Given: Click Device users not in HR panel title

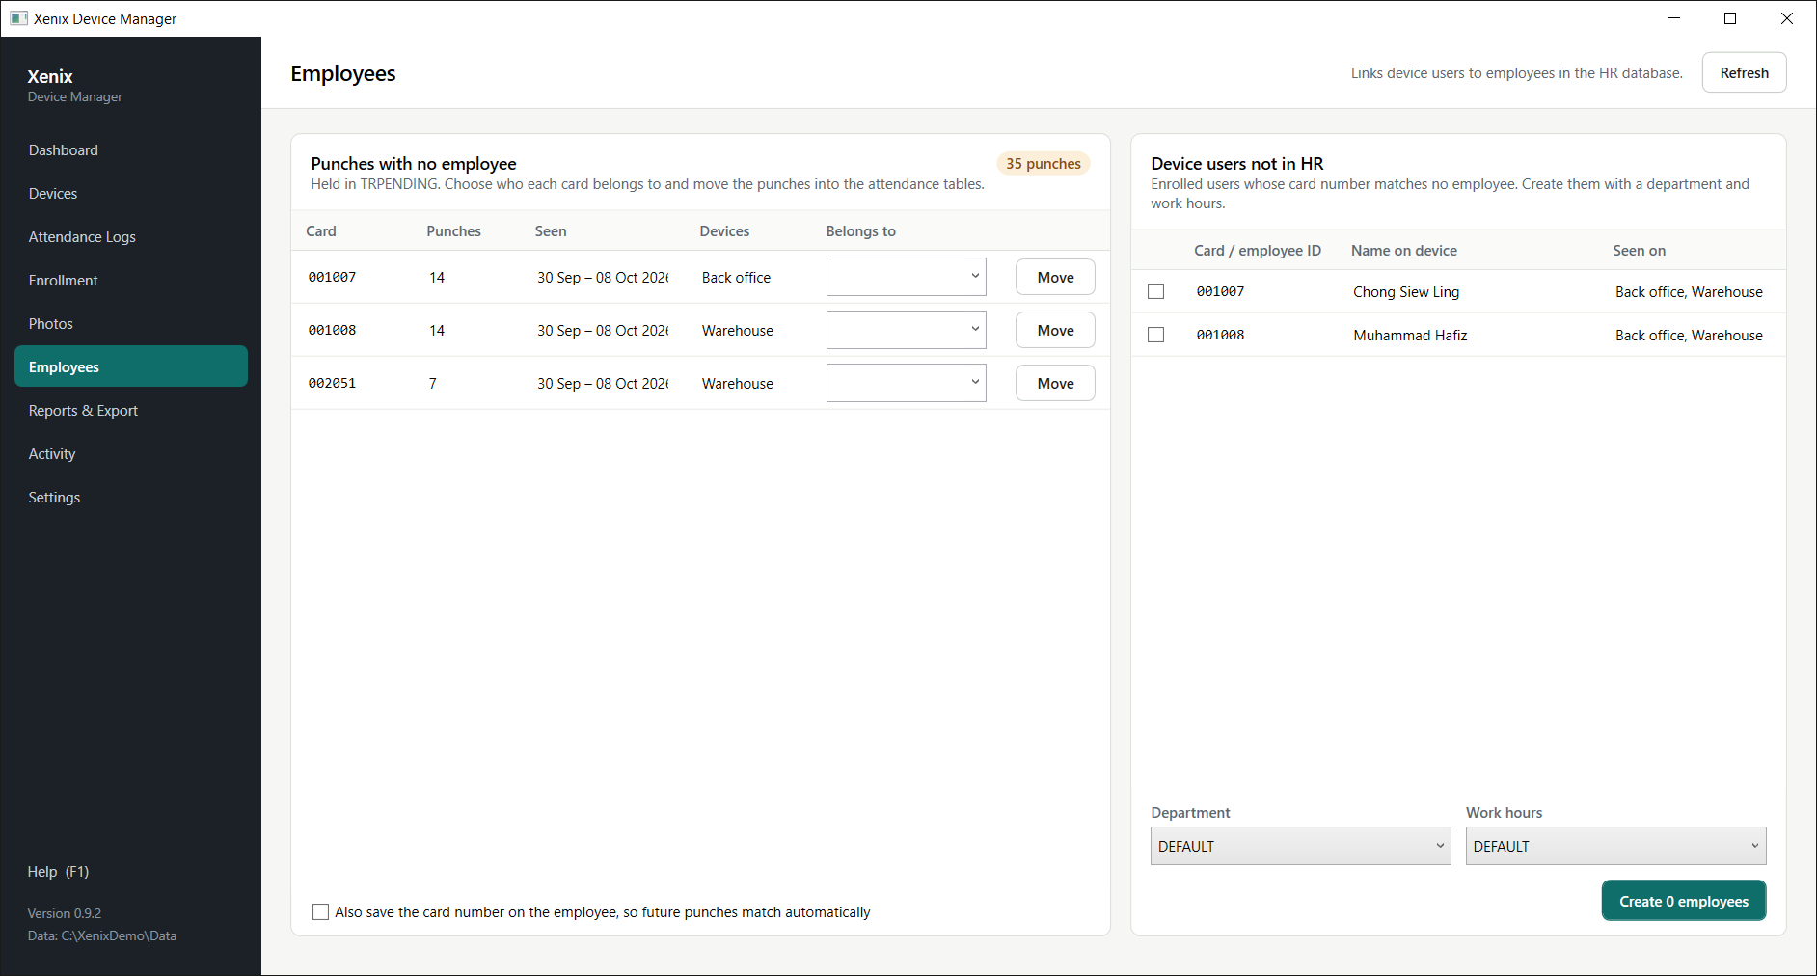Looking at the screenshot, I should [1237, 164].
